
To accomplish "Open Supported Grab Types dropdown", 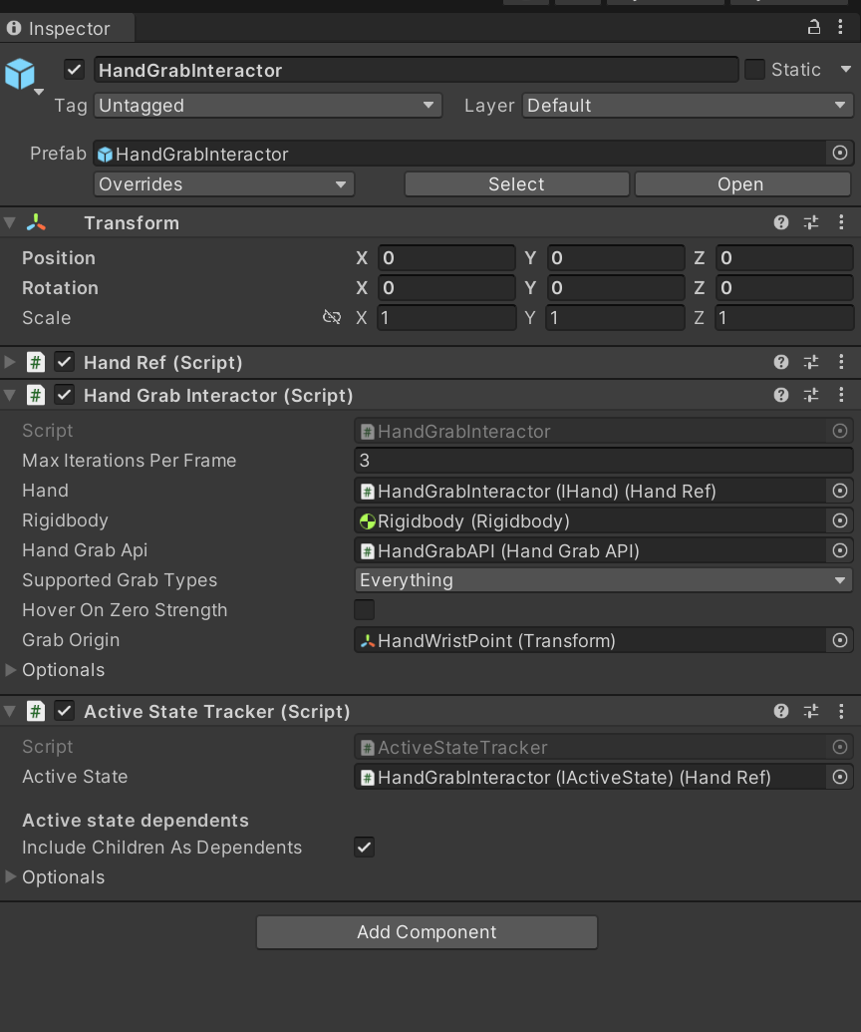I will click(x=603, y=580).
